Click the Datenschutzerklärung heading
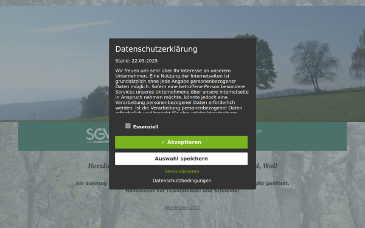 (156, 49)
